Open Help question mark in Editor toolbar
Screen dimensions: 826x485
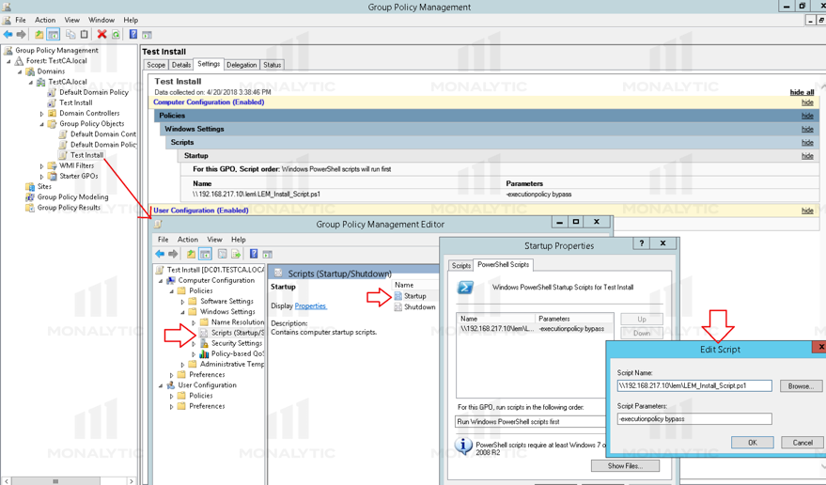[x=254, y=254]
